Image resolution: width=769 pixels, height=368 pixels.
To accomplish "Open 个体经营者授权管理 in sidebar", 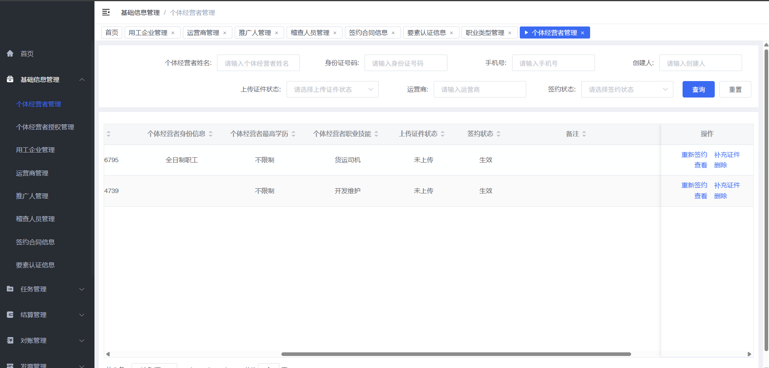I will (x=45, y=127).
